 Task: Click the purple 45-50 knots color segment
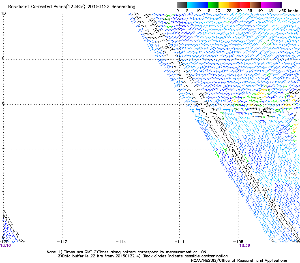point(276,5)
